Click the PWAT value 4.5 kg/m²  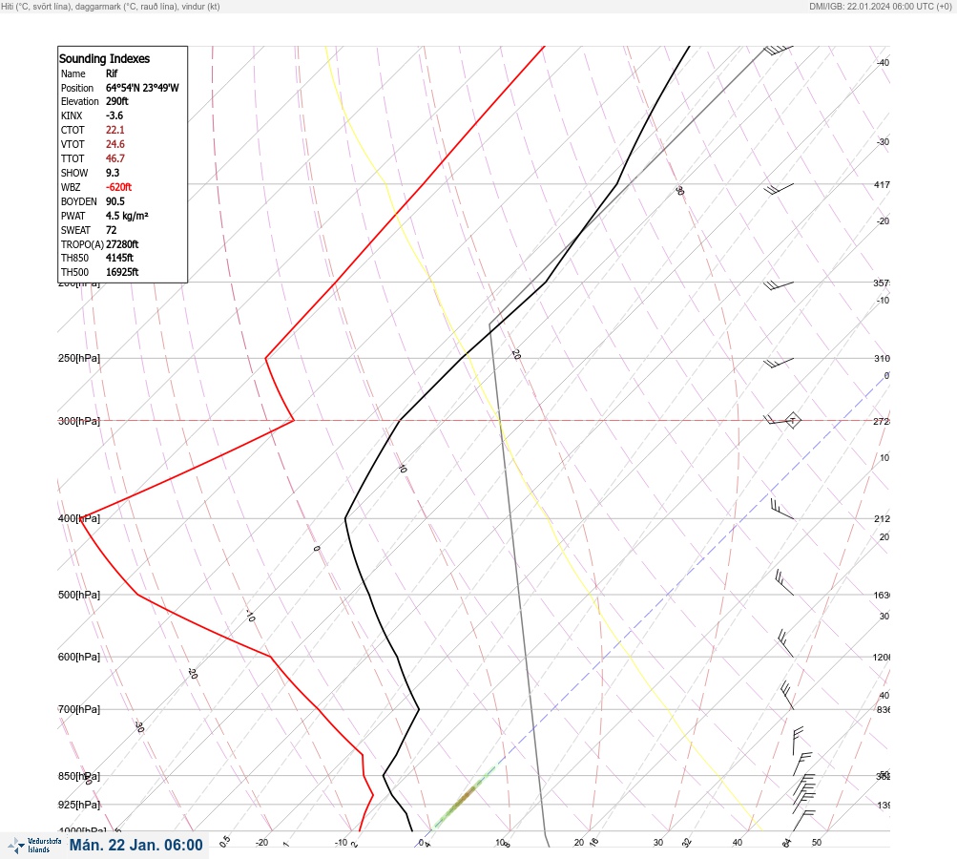pyautogui.click(x=127, y=216)
